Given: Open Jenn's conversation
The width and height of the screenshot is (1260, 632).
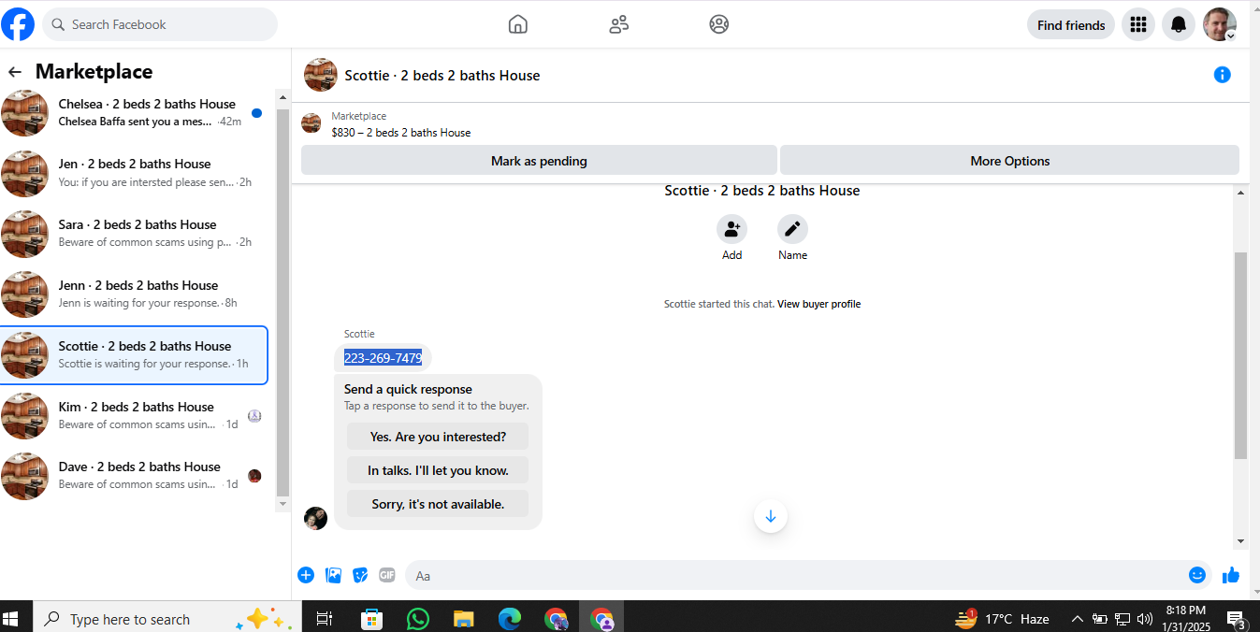Looking at the screenshot, I should 134,294.
